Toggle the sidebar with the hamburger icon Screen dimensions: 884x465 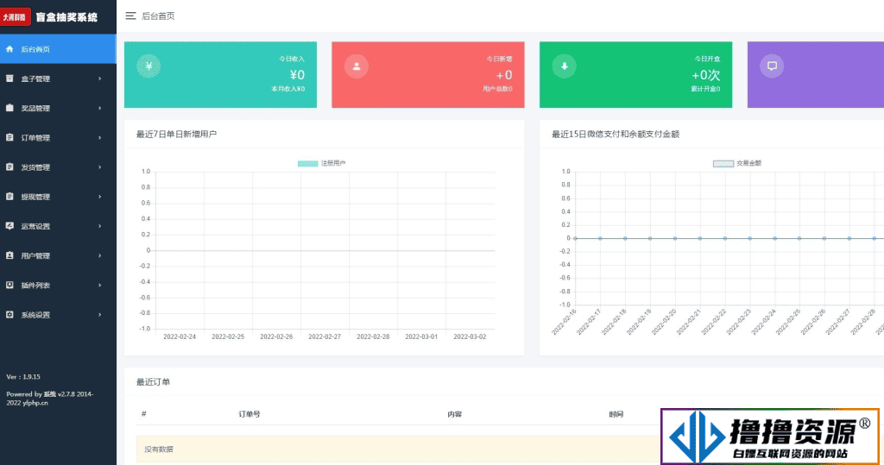click(131, 16)
